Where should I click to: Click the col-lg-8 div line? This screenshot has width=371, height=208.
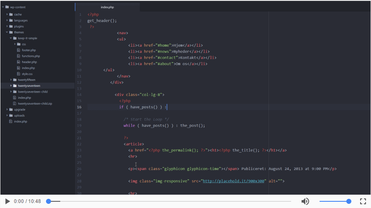pos(139,95)
